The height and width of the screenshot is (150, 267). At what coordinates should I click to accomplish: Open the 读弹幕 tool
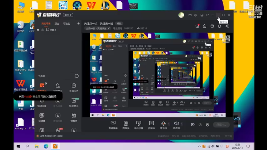42,118
